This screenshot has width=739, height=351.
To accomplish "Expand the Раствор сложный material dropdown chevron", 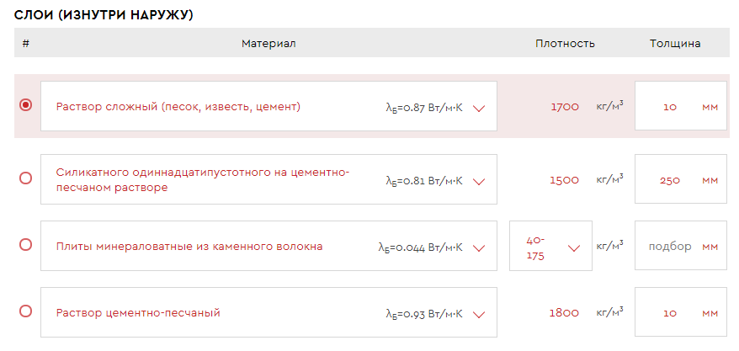I will pyautogui.click(x=480, y=108).
